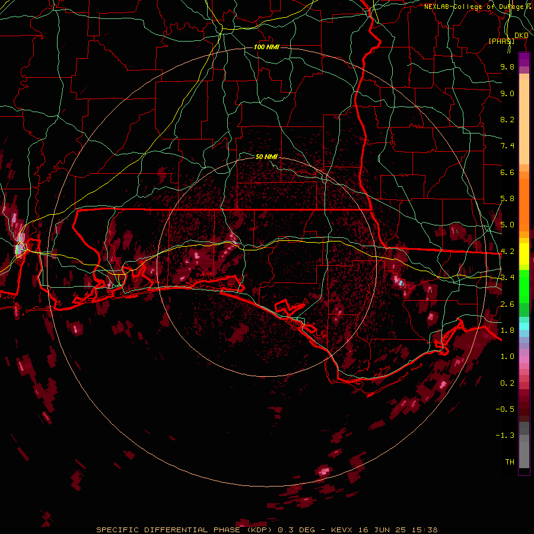Click the 16 JUN 25 date text
Viewport: 534px width, 534px height.
tap(382, 530)
